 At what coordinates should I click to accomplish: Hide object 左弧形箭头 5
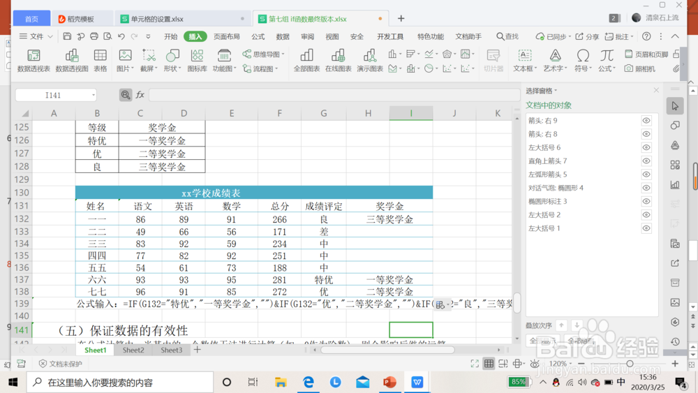(x=646, y=175)
